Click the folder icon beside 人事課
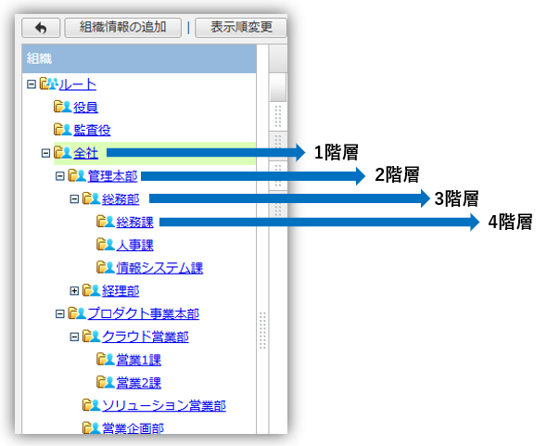This screenshot has width=547, height=446. click(106, 245)
